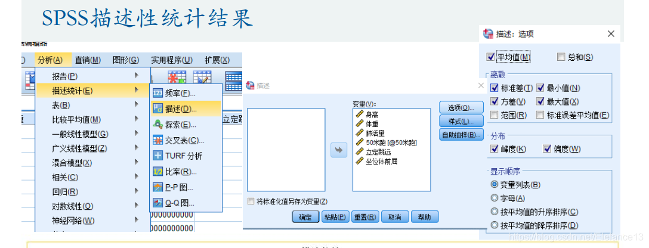
Task: Select the 体重 variable ruler icon
Action: tap(359, 123)
